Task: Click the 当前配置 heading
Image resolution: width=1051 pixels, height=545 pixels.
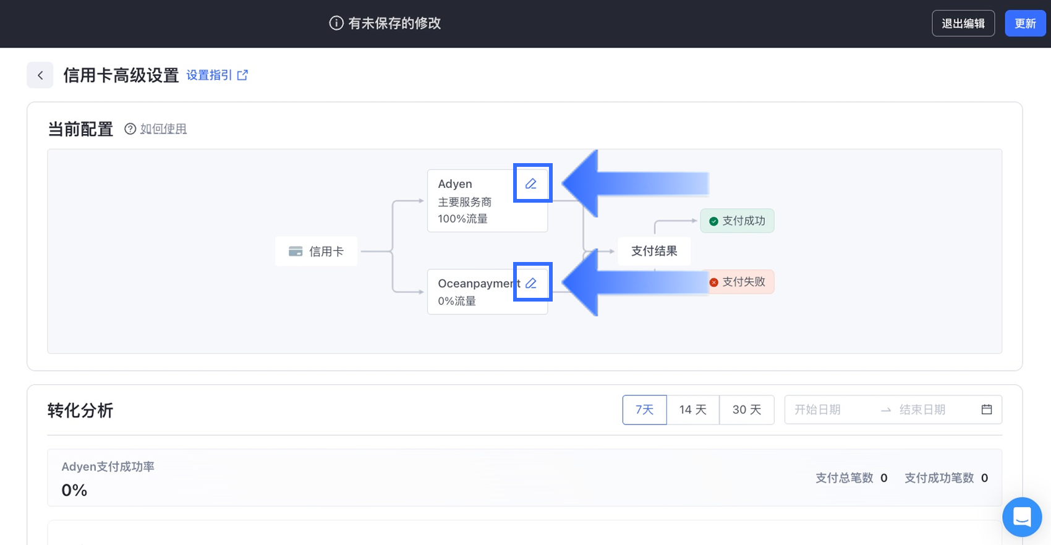Action: [80, 129]
